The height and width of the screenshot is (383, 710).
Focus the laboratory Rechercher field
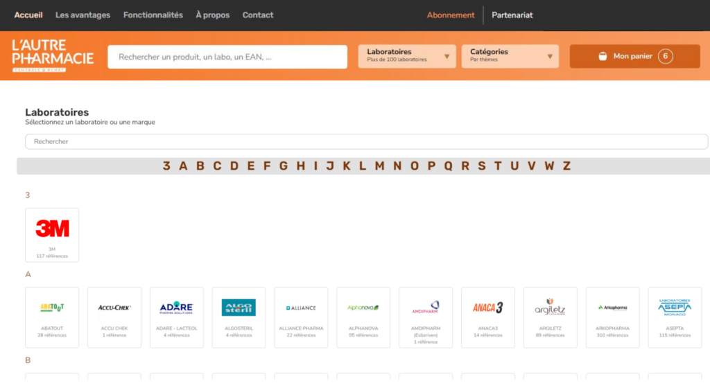point(366,141)
